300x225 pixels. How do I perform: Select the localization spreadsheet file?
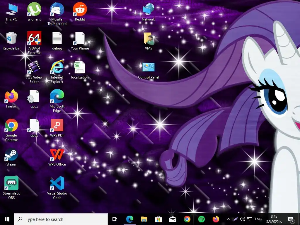[80, 70]
